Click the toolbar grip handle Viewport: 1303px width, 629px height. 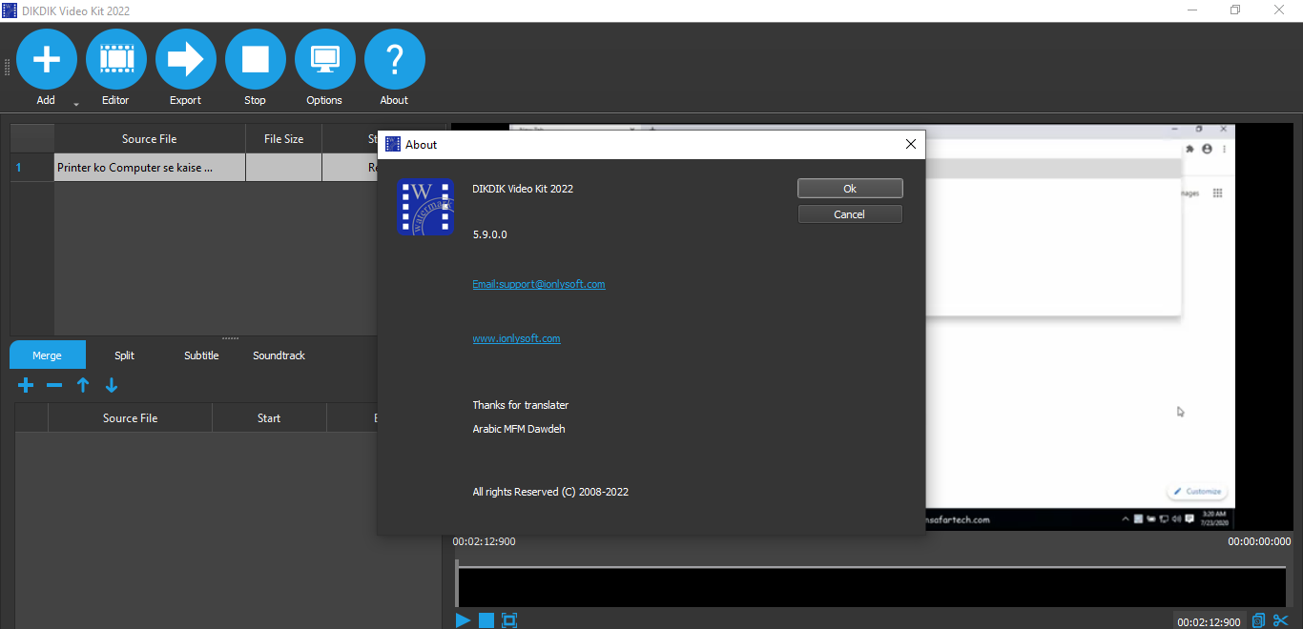[7, 68]
